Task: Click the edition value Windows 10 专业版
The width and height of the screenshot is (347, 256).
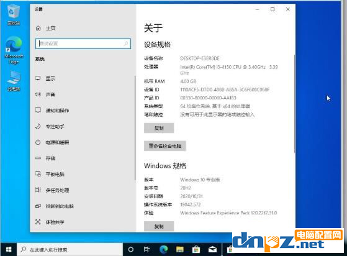Action: (200, 180)
